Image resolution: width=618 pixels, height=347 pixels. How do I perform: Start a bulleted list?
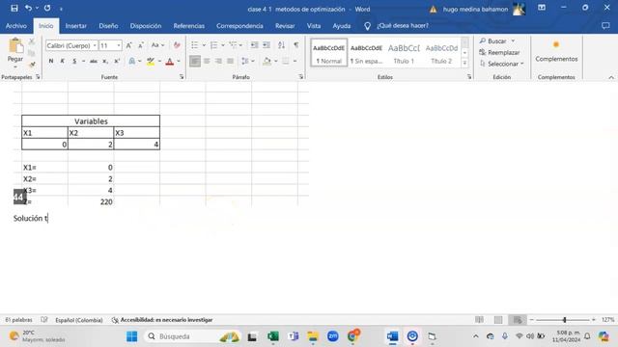click(x=195, y=45)
